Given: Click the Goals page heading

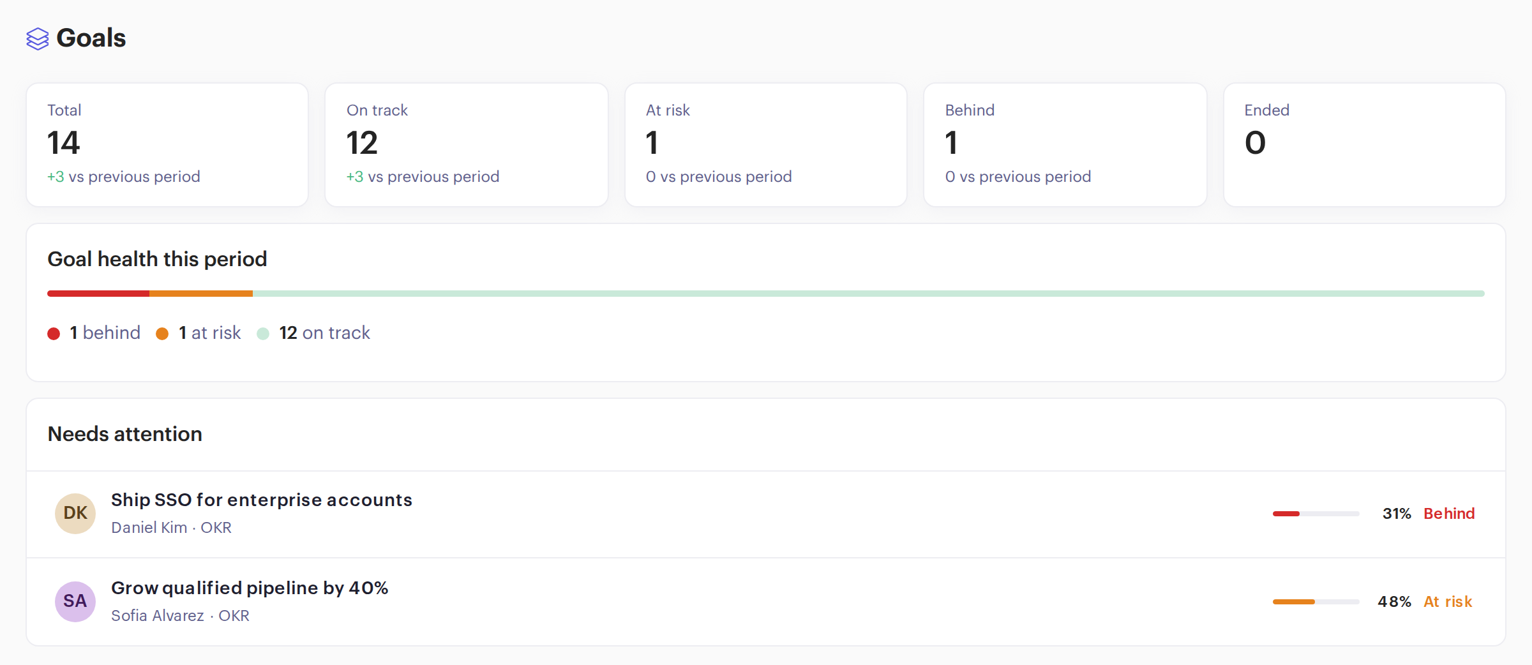Looking at the screenshot, I should coord(91,38).
